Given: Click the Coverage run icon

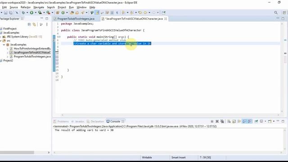Looking at the screenshot, I should [x=40, y=13].
